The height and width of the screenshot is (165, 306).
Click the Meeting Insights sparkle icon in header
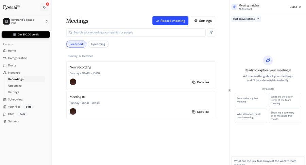(x=234, y=7)
